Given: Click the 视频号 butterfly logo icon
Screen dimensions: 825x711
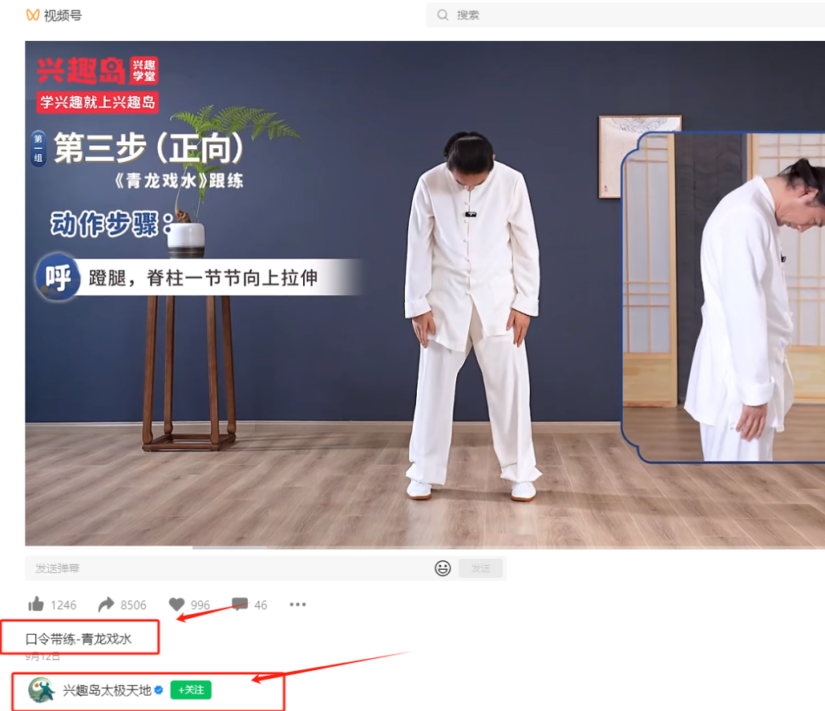Looking at the screenshot, I should (33, 15).
